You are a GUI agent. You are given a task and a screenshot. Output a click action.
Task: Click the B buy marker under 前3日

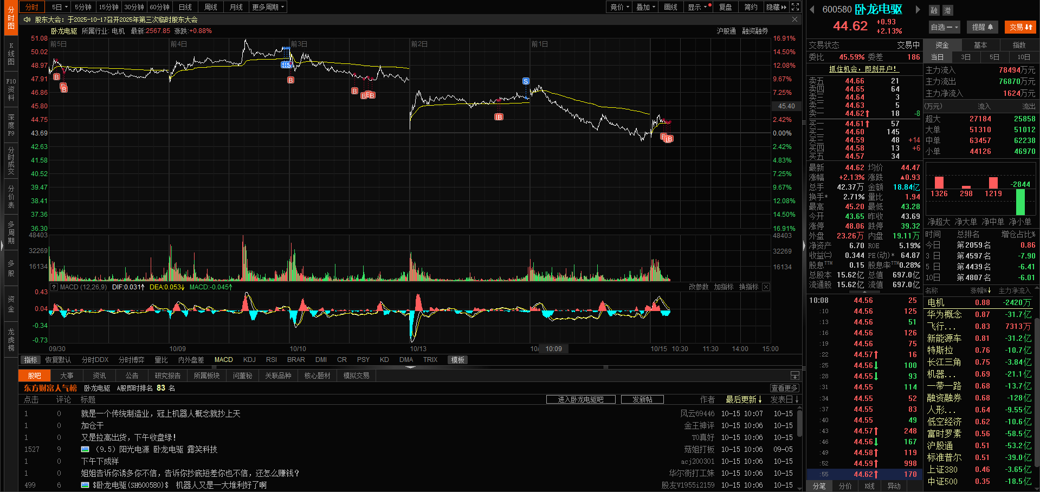pyautogui.click(x=290, y=80)
